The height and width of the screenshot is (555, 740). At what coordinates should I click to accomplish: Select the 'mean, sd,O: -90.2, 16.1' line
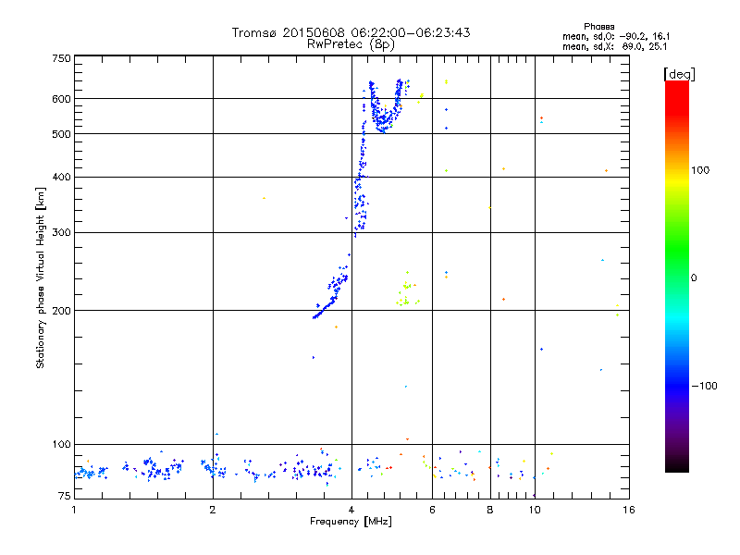[x=616, y=36]
